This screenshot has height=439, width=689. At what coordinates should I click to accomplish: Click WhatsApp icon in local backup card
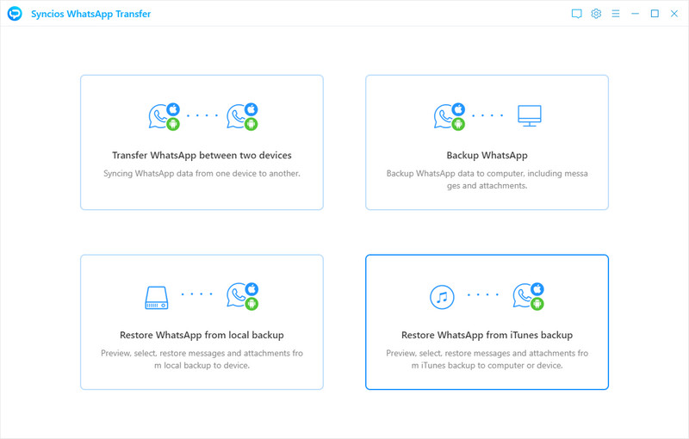click(243, 296)
